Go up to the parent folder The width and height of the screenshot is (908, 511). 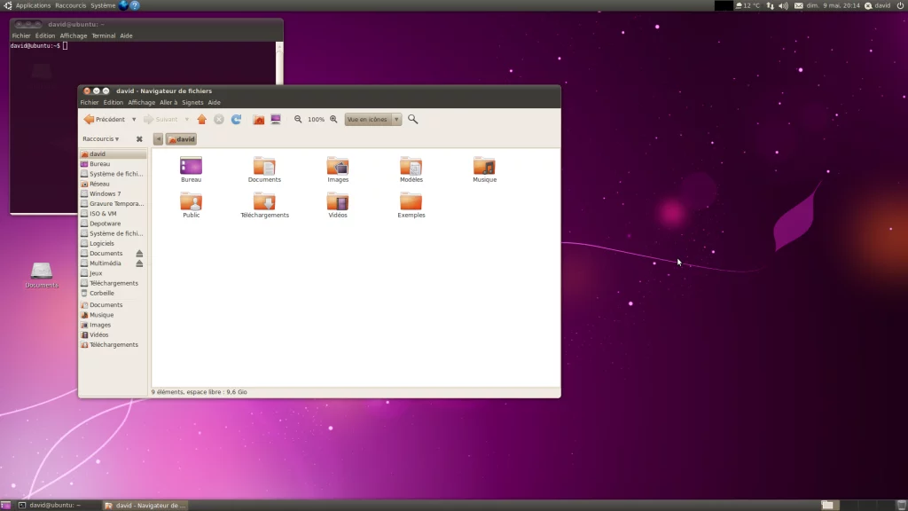pos(201,120)
